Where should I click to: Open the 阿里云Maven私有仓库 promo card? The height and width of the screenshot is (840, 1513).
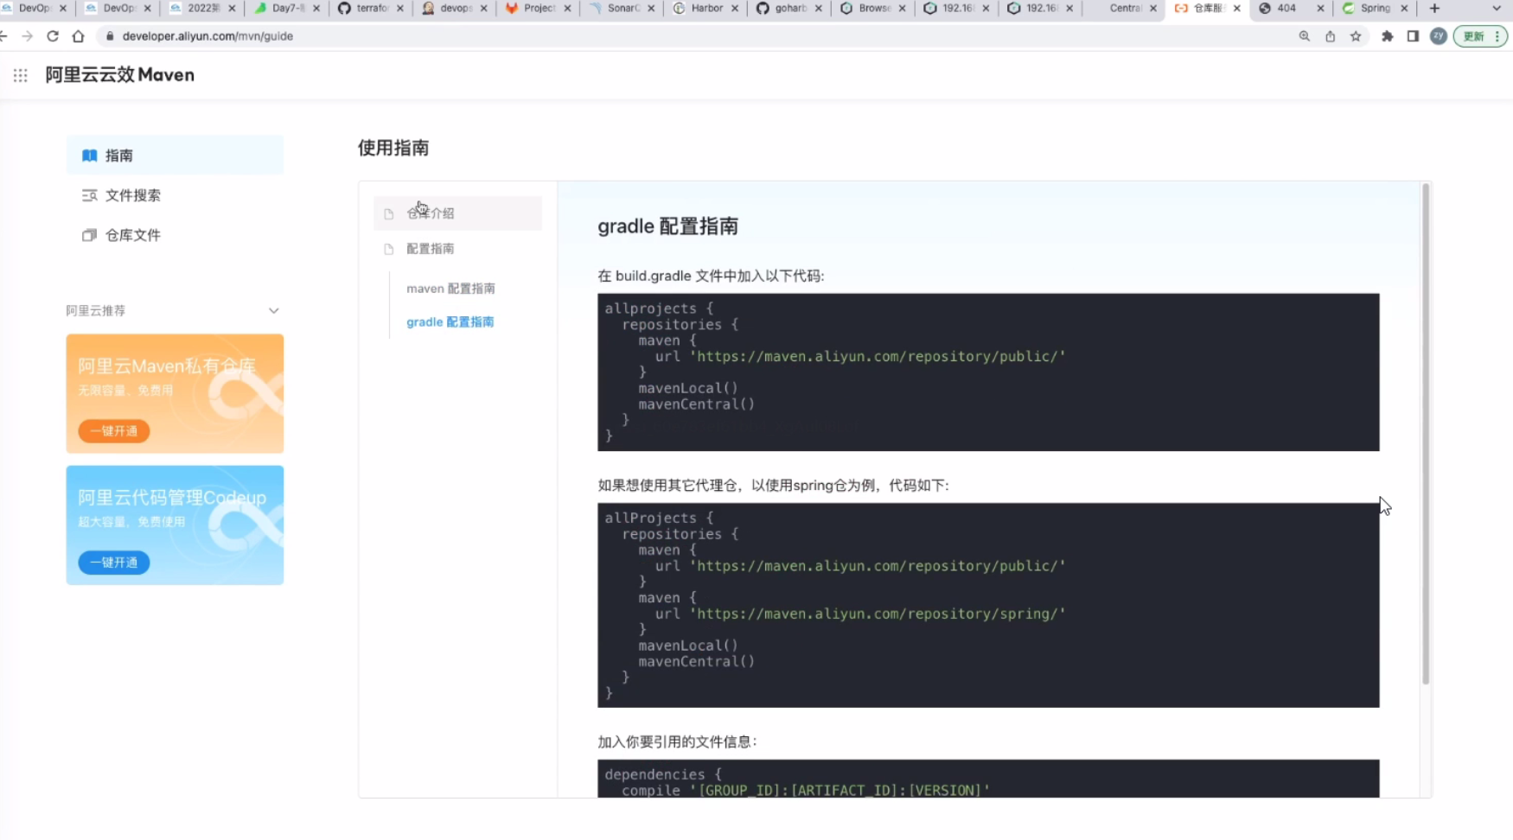pyautogui.click(x=175, y=394)
